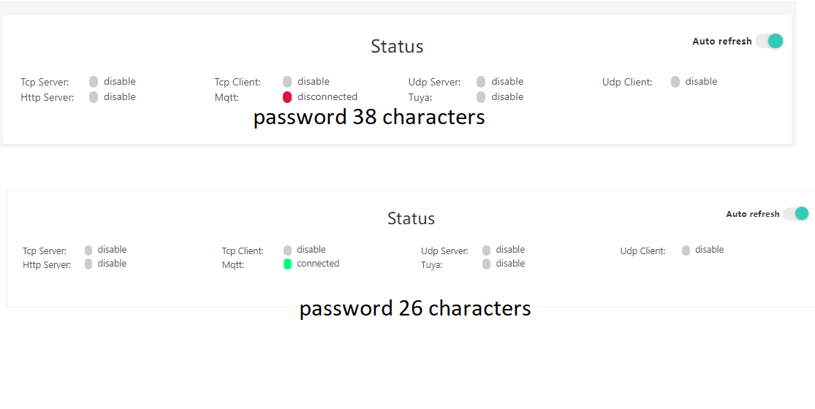Click Tcp Client indicator in upper Status panel
This screenshot has width=815, height=409.
(287, 82)
